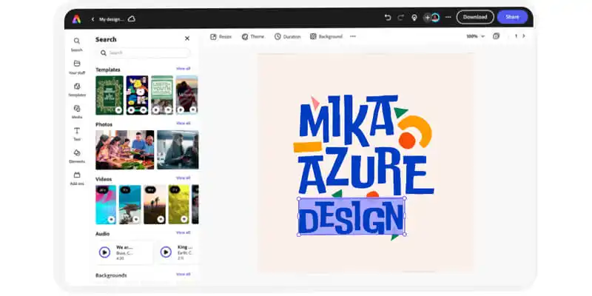Click the 'My design...' file name
Screen dimensions: 592x296
[112, 19]
